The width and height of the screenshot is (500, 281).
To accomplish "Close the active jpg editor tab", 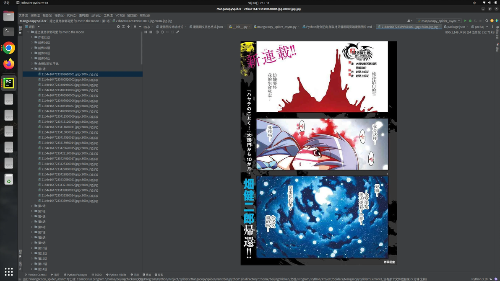I will tap(440, 27).
